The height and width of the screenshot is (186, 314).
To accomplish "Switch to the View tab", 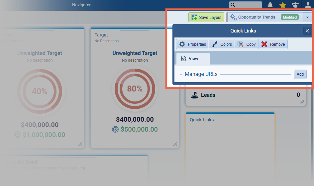I will [x=193, y=59].
